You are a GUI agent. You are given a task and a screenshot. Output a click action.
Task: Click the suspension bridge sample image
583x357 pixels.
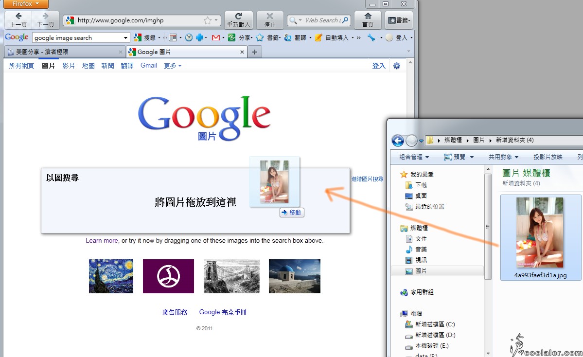[x=231, y=276]
